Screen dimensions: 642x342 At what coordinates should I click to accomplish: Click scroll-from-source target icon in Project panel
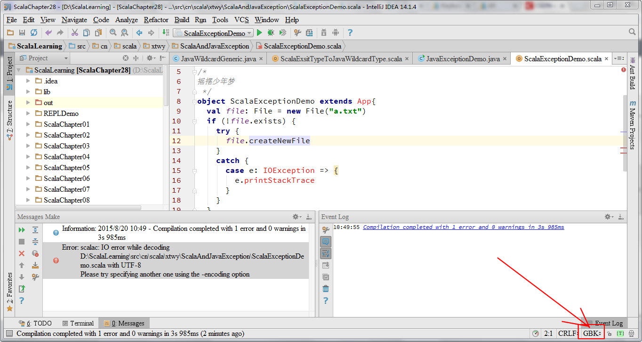pyautogui.click(x=126, y=58)
